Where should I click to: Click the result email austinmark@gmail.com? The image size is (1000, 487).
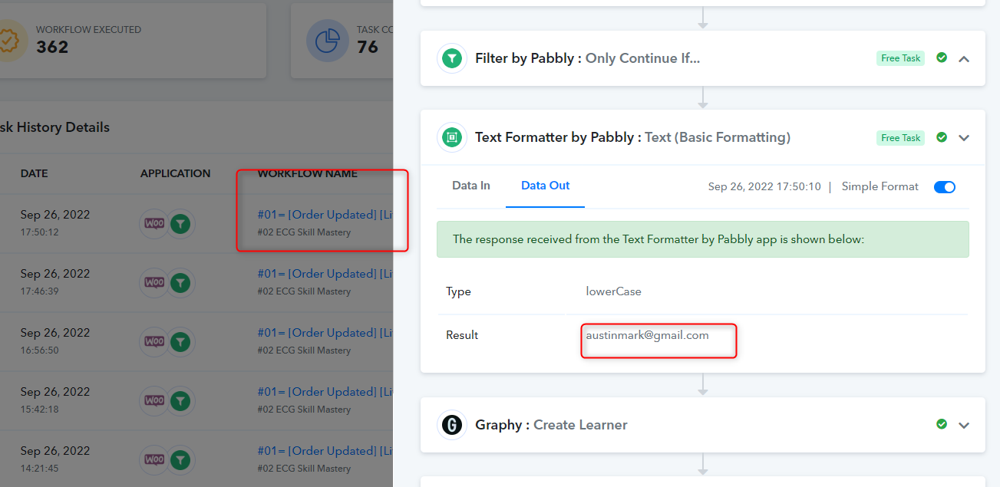[648, 335]
